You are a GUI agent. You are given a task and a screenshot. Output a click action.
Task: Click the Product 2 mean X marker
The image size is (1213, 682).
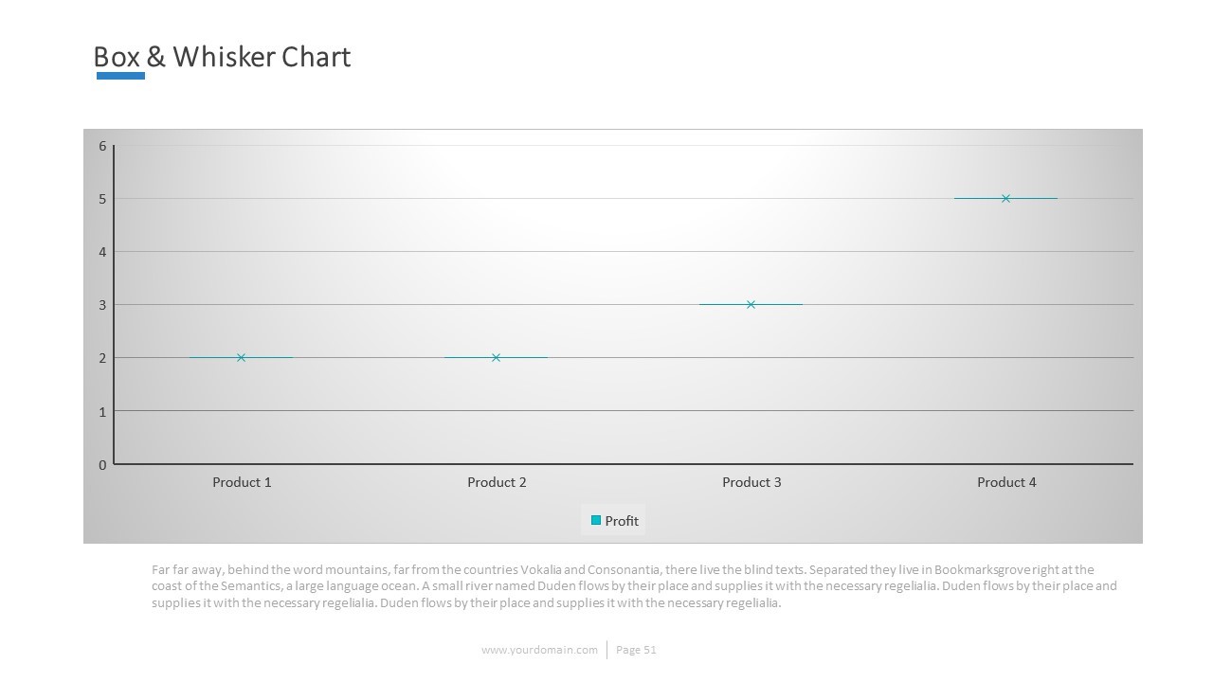(x=496, y=357)
